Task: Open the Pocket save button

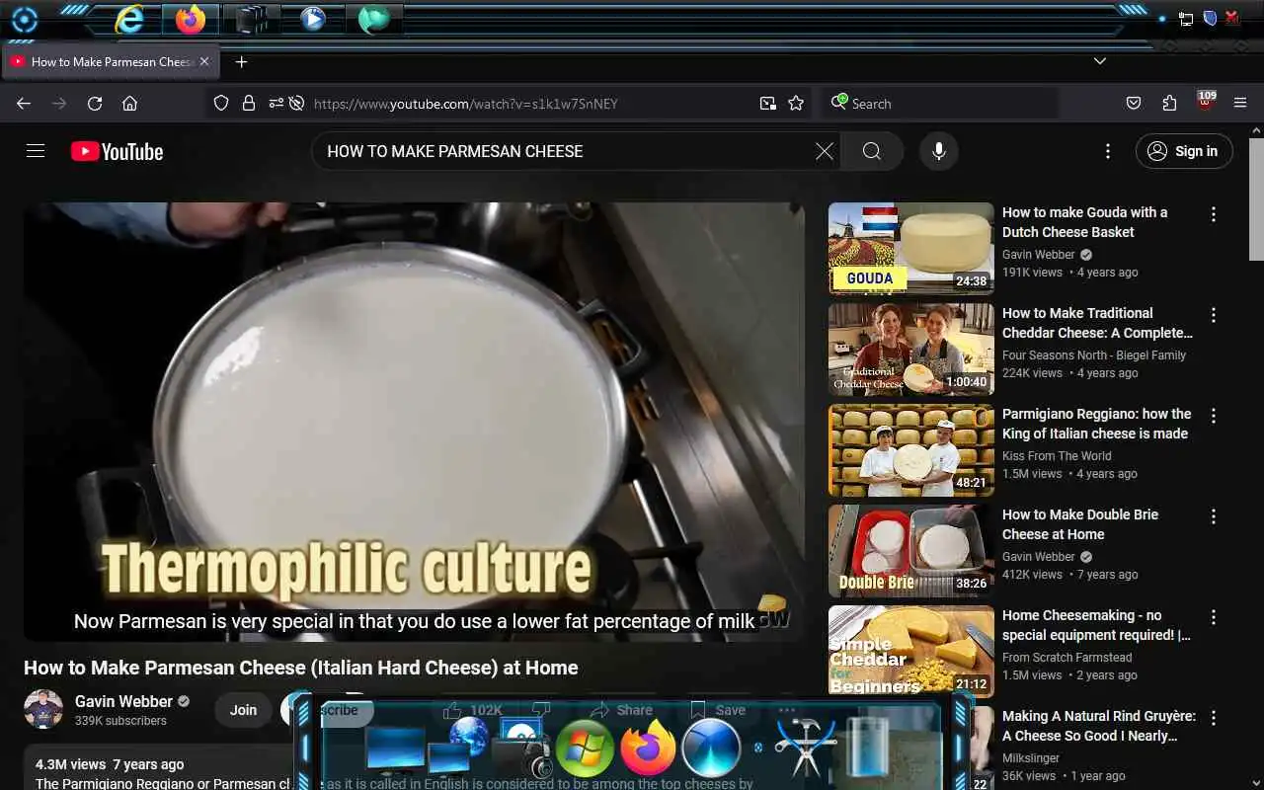Action: [x=1134, y=104]
